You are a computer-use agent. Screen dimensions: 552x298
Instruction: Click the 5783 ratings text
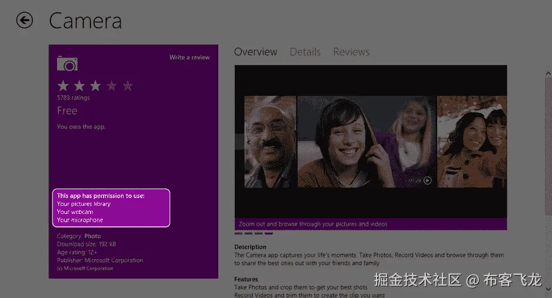click(73, 98)
